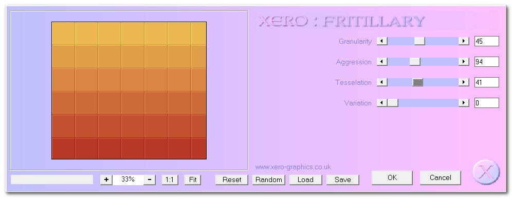Increase Variation with right arrow
This screenshot has width=512, height=198.
[464, 103]
